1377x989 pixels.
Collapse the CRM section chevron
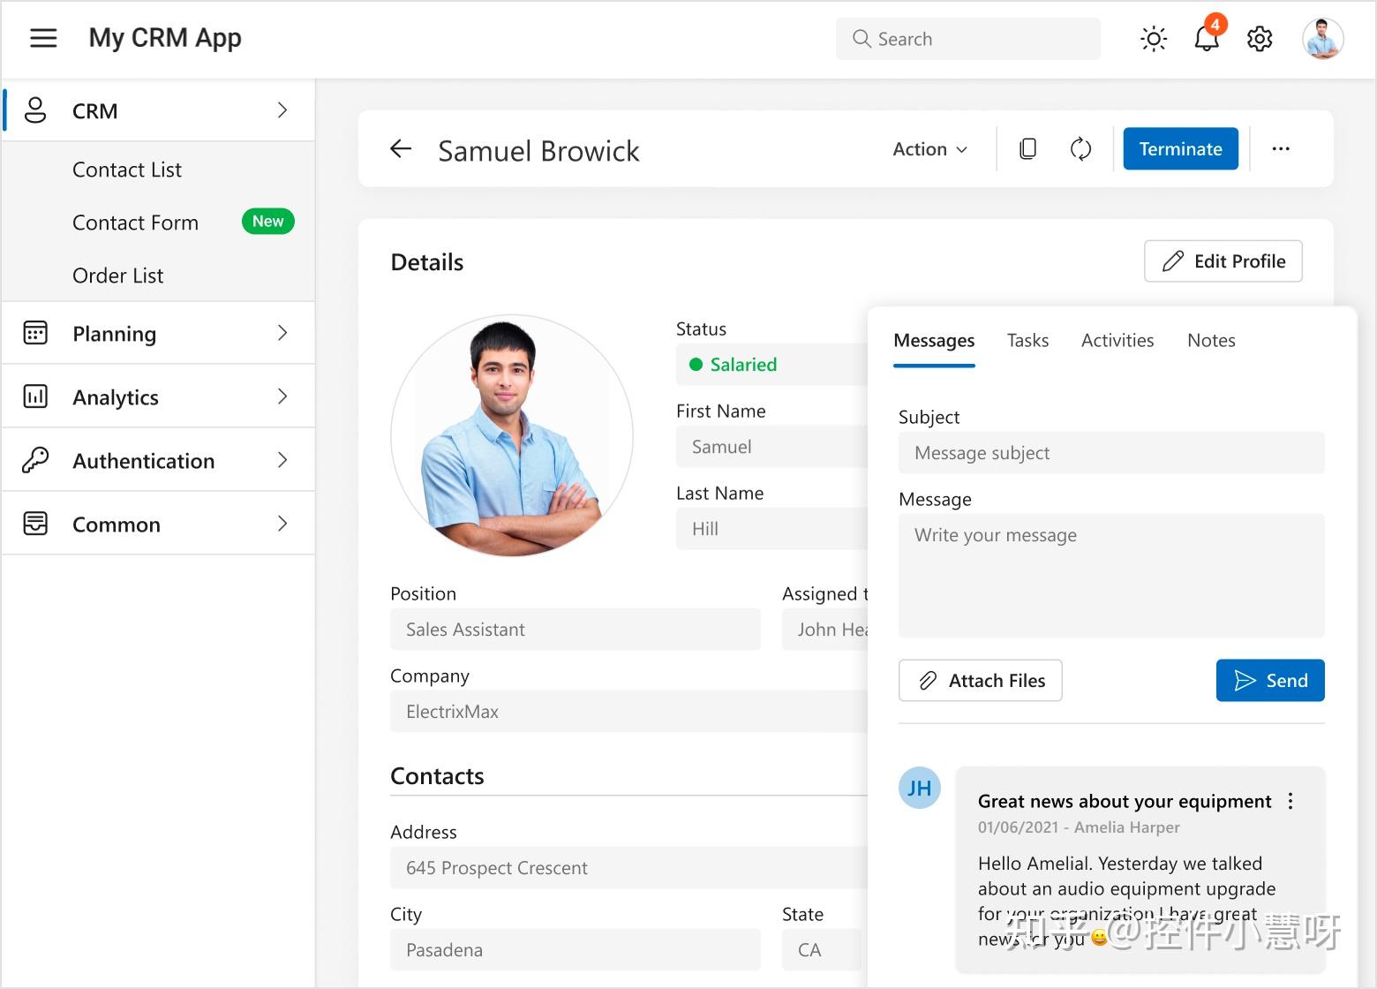[x=282, y=110]
